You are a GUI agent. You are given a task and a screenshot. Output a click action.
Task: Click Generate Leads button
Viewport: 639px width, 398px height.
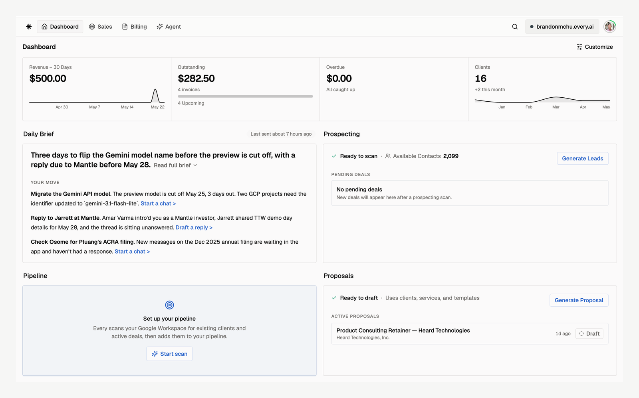click(x=582, y=158)
